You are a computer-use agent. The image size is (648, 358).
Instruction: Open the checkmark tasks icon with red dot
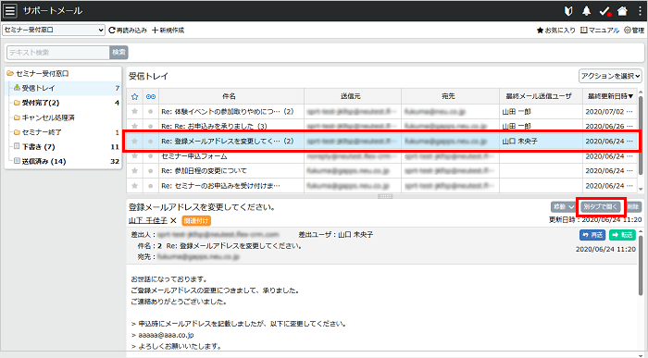[605, 11]
